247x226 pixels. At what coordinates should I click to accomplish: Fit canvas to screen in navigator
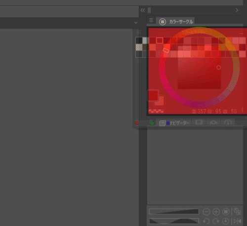click(237, 212)
